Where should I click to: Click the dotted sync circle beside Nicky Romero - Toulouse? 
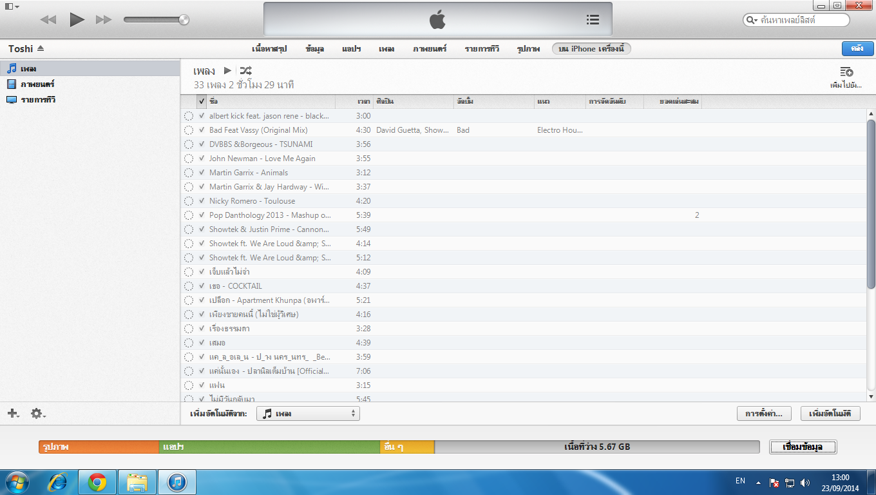click(x=189, y=201)
